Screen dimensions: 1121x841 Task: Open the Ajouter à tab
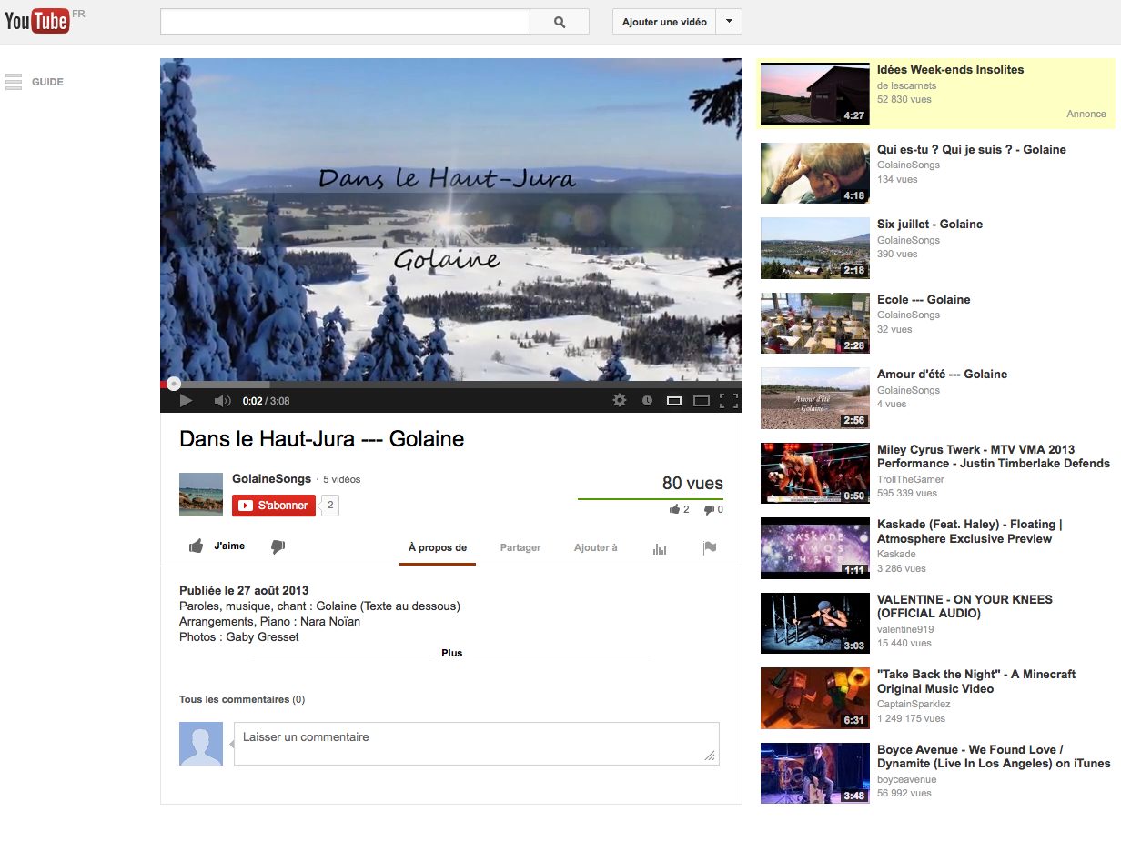(x=595, y=547)
